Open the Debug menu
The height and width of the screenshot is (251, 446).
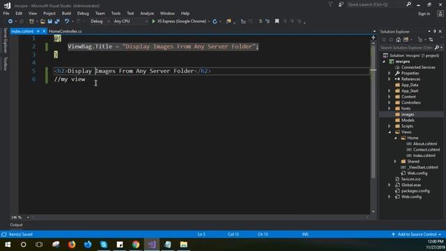tap(83, 13)
